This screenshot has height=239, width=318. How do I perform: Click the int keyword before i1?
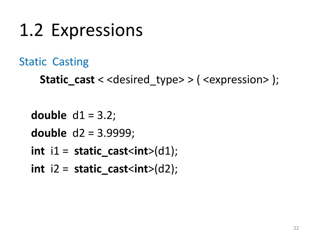(x=38, y=151)
